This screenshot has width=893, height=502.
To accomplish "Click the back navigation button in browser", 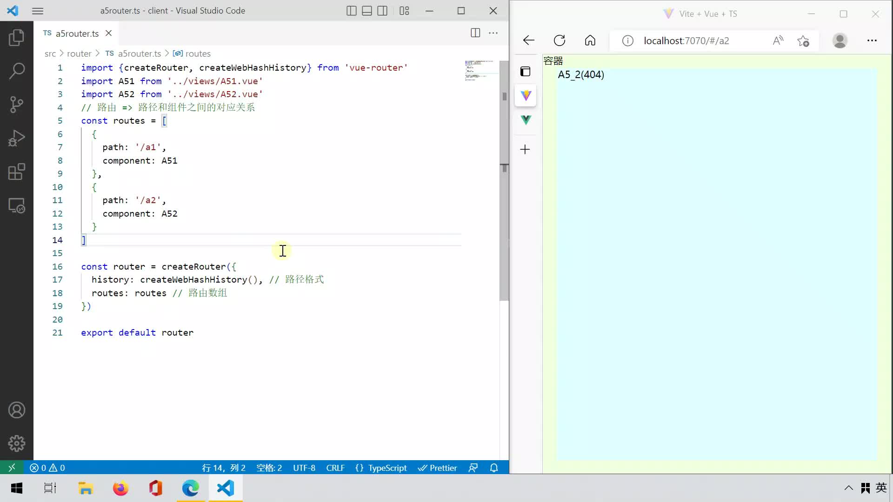I will 529,40.
